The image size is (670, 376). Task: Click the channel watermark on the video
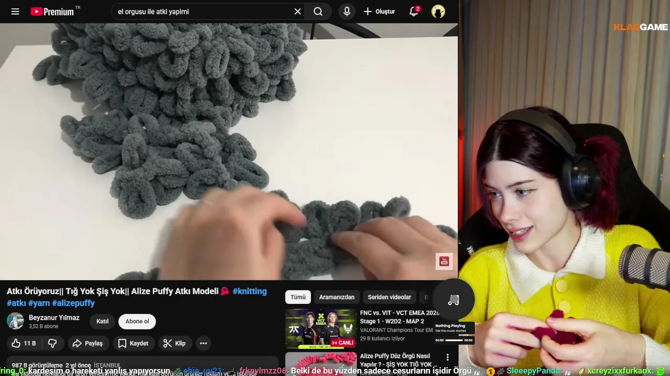point(444,262)
